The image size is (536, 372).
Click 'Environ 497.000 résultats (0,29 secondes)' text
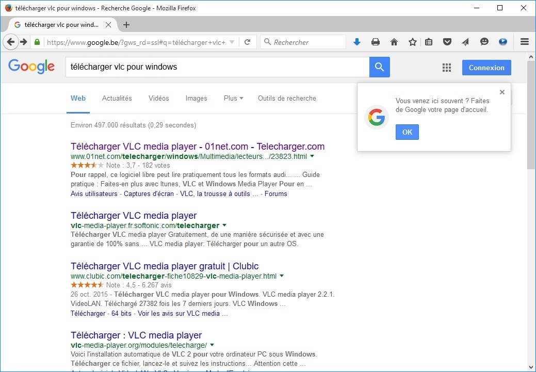(x=133, y=125)
